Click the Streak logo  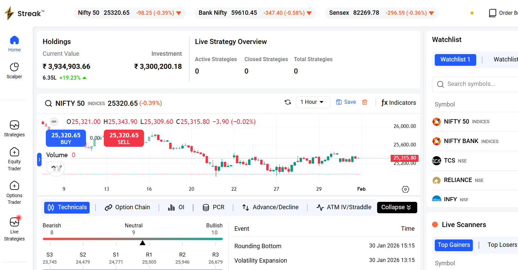coord(24,13)
